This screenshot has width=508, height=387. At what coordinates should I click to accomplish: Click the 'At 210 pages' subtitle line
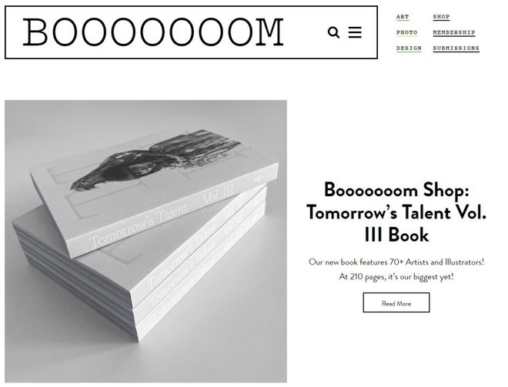(x=396, y=277)
